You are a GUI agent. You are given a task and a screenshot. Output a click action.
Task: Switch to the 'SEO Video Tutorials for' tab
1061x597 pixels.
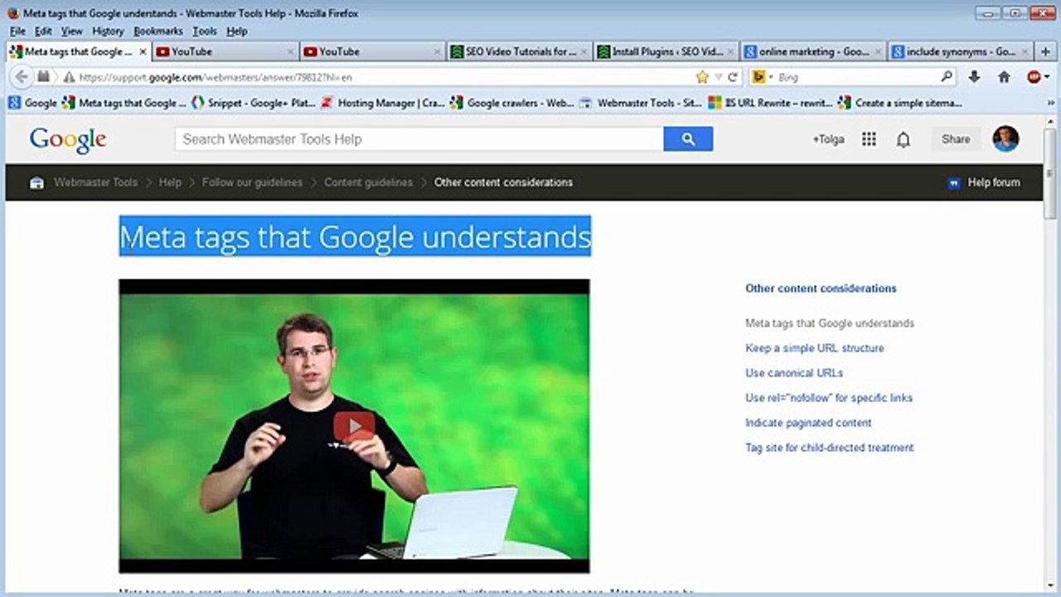[x=520, y=51]
